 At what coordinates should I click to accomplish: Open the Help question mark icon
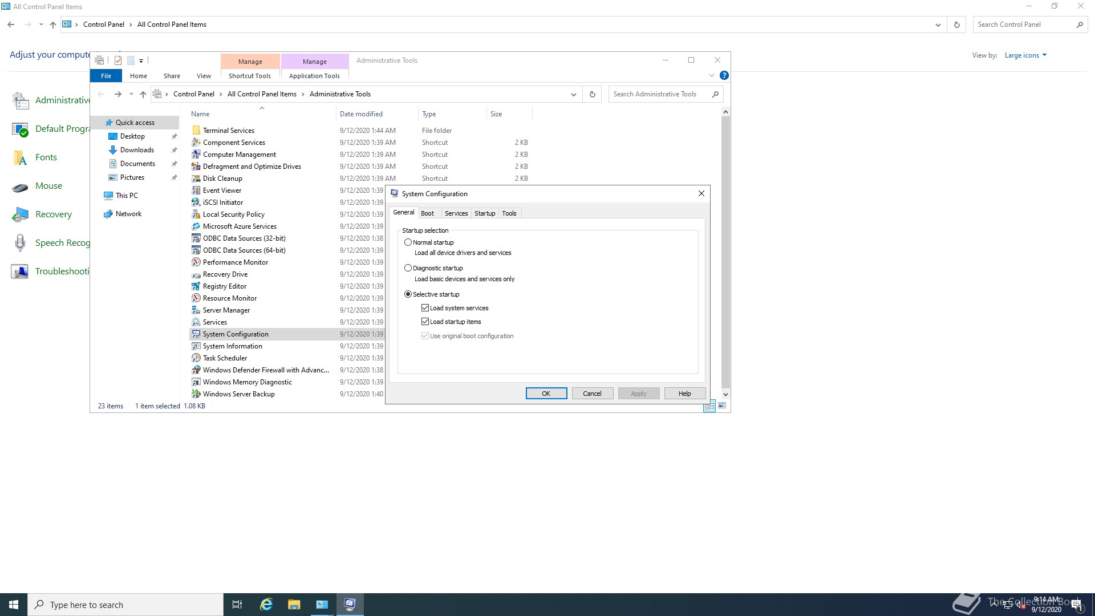point(724,75)
